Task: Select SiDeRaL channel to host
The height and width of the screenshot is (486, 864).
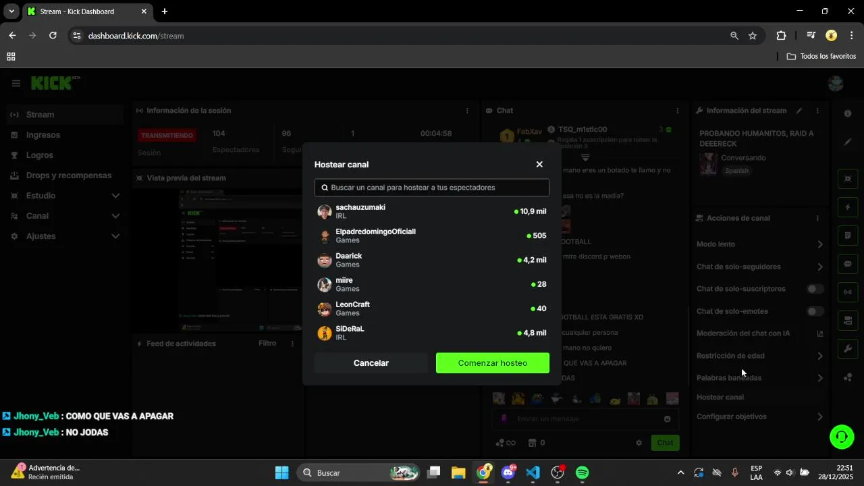Action: tap(432, 333)
